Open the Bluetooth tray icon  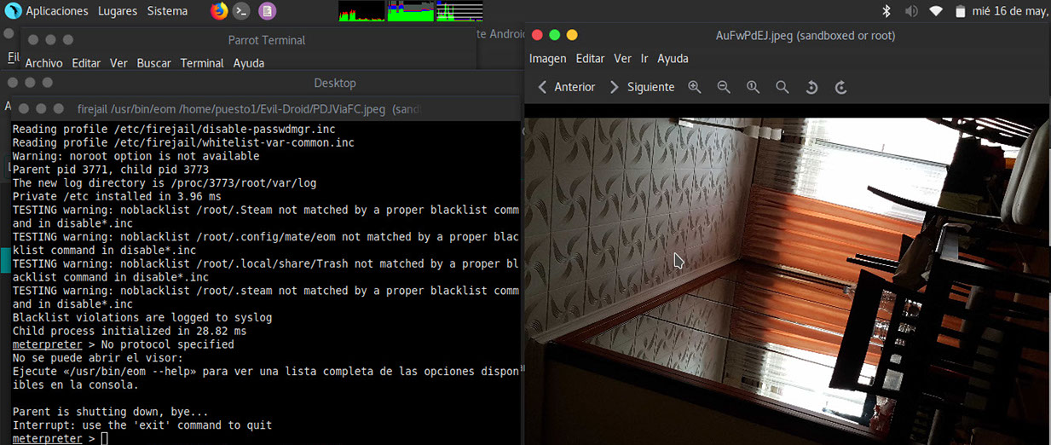[886, 11]
